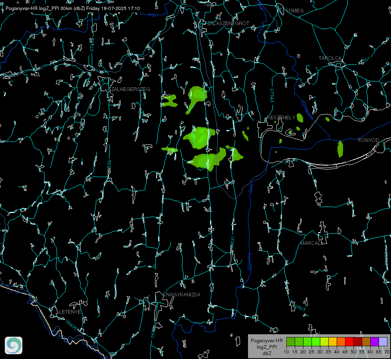Click the radar title with date 18-07-2025 17:10
Screen dimensions: 391x359
(x=73, y=8)
